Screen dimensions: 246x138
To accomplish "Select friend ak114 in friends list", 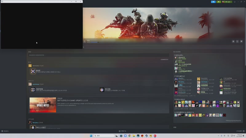I will (180, 89).
